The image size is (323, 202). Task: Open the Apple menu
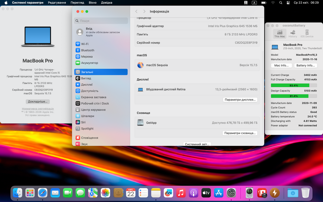6,3
